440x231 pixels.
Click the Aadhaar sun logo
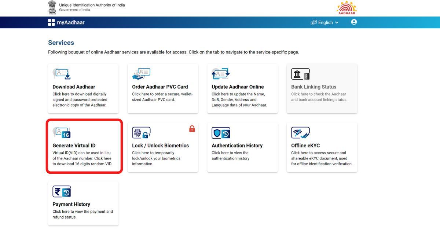coord(346,7)
